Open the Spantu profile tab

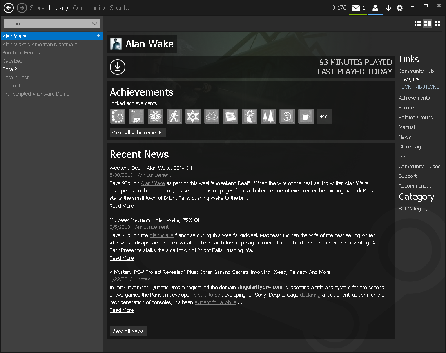click(120, 8)
